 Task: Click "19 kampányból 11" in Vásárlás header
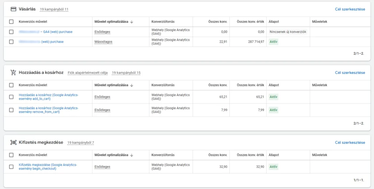pyautogui.click(x=54, y=9)
